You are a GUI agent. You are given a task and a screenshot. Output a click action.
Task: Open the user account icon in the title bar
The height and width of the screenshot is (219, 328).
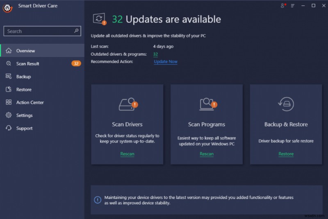tap(283, 6)
